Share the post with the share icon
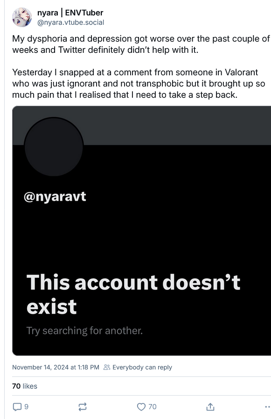 click(210, 407)
